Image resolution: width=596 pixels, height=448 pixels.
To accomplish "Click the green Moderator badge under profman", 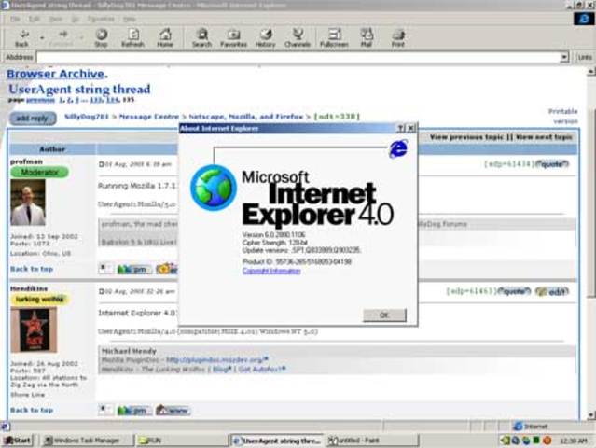I will (x=39, y=173).
